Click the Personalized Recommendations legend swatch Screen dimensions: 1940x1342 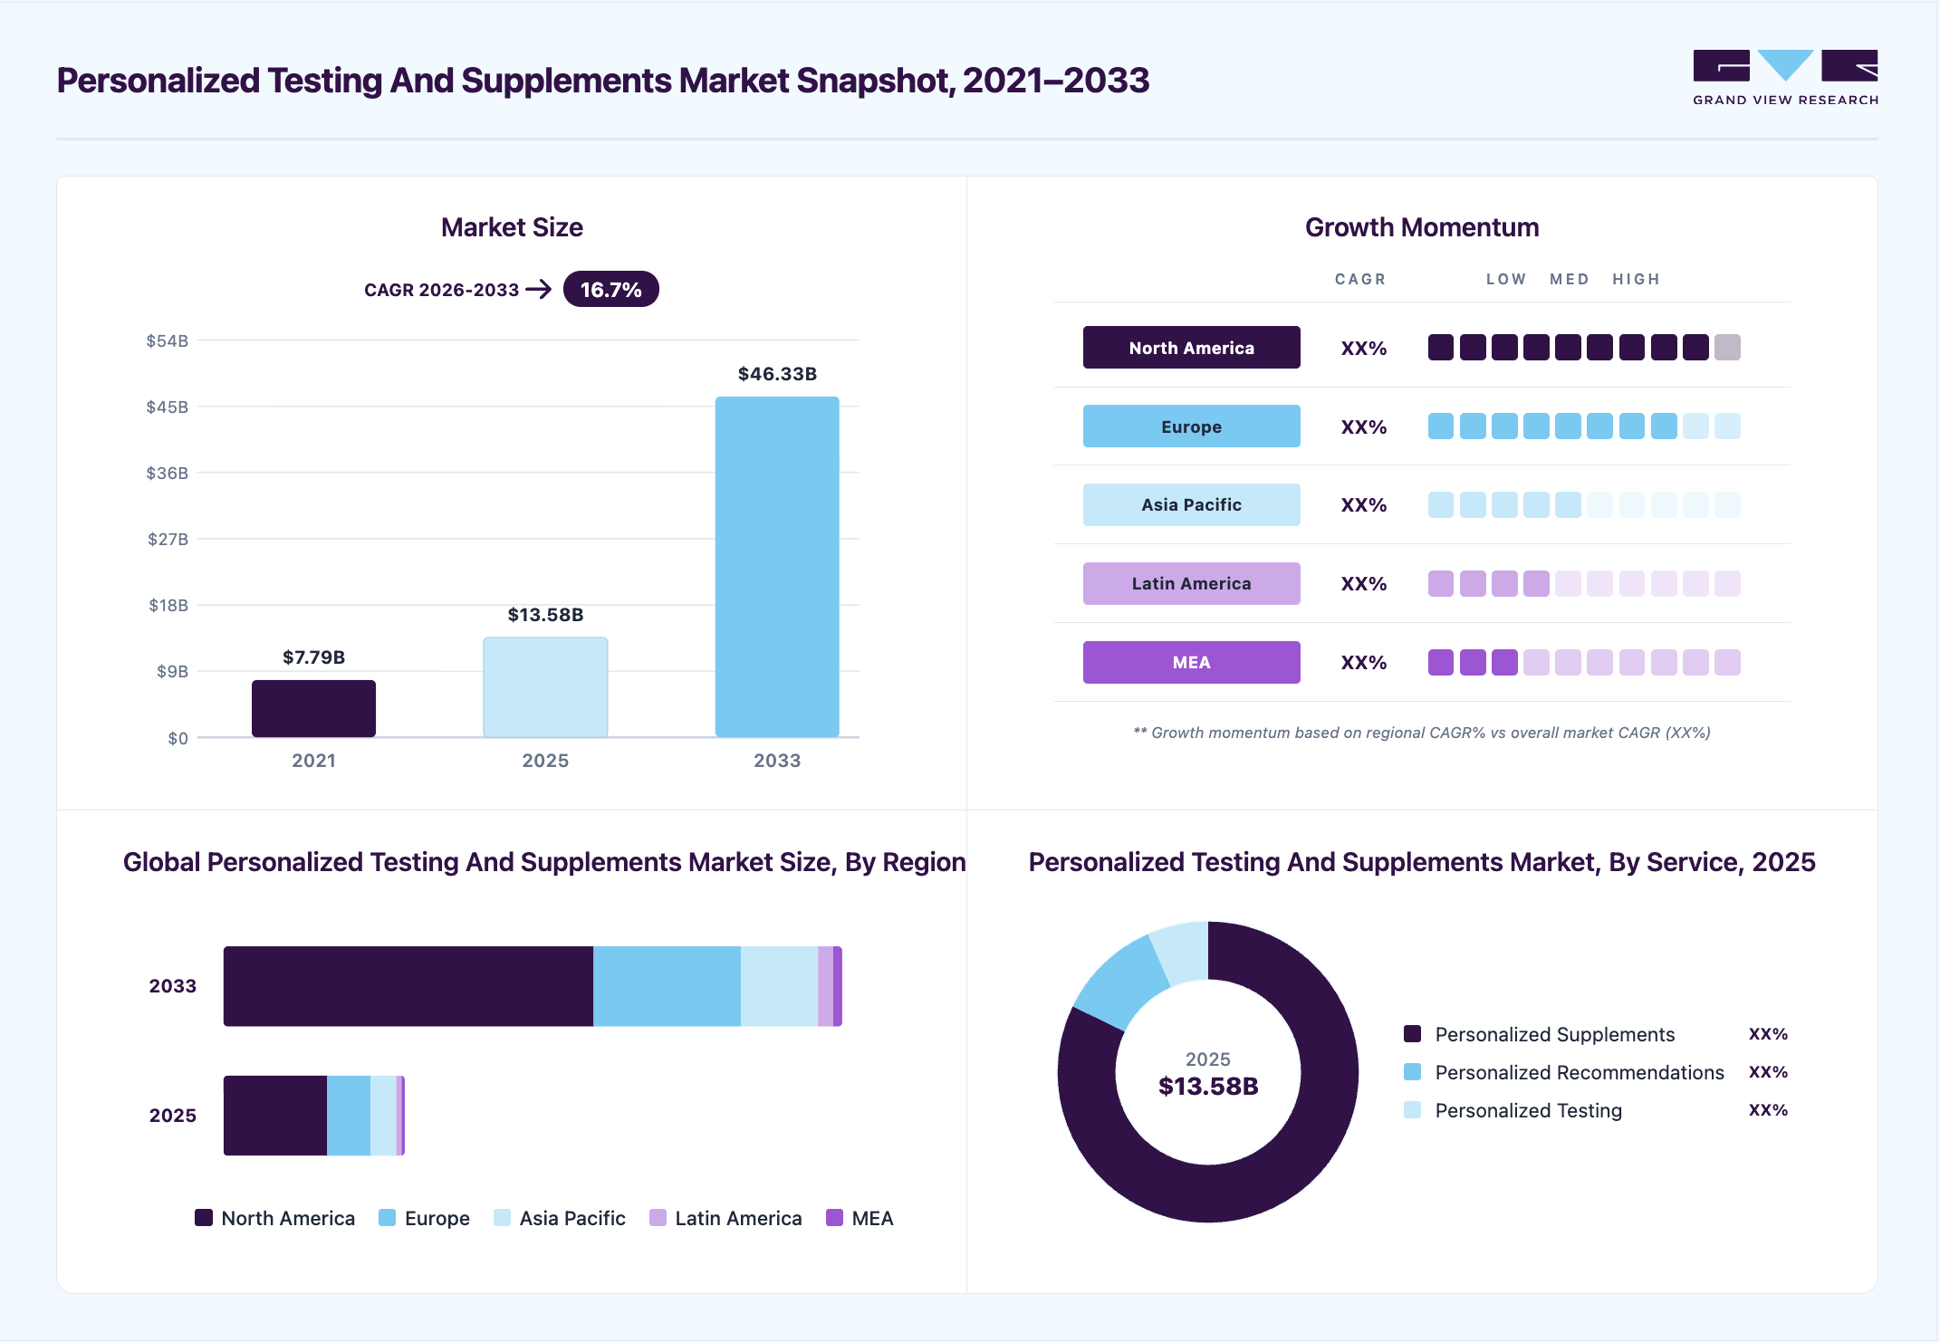coord(1412,1072)
